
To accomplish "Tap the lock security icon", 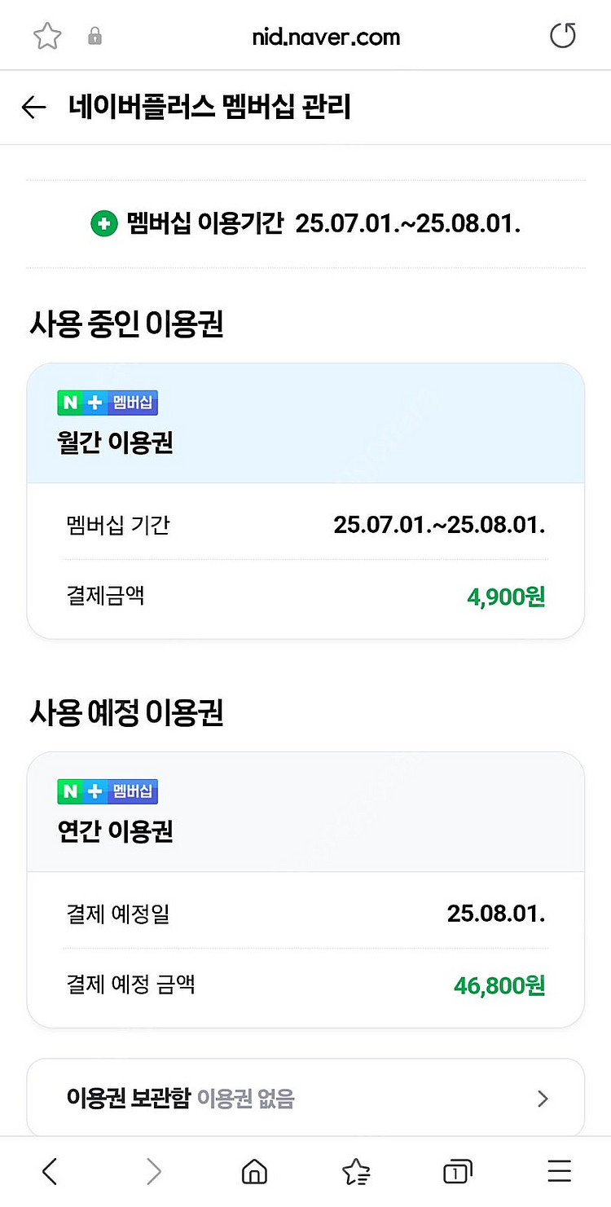I will point(95,36).
